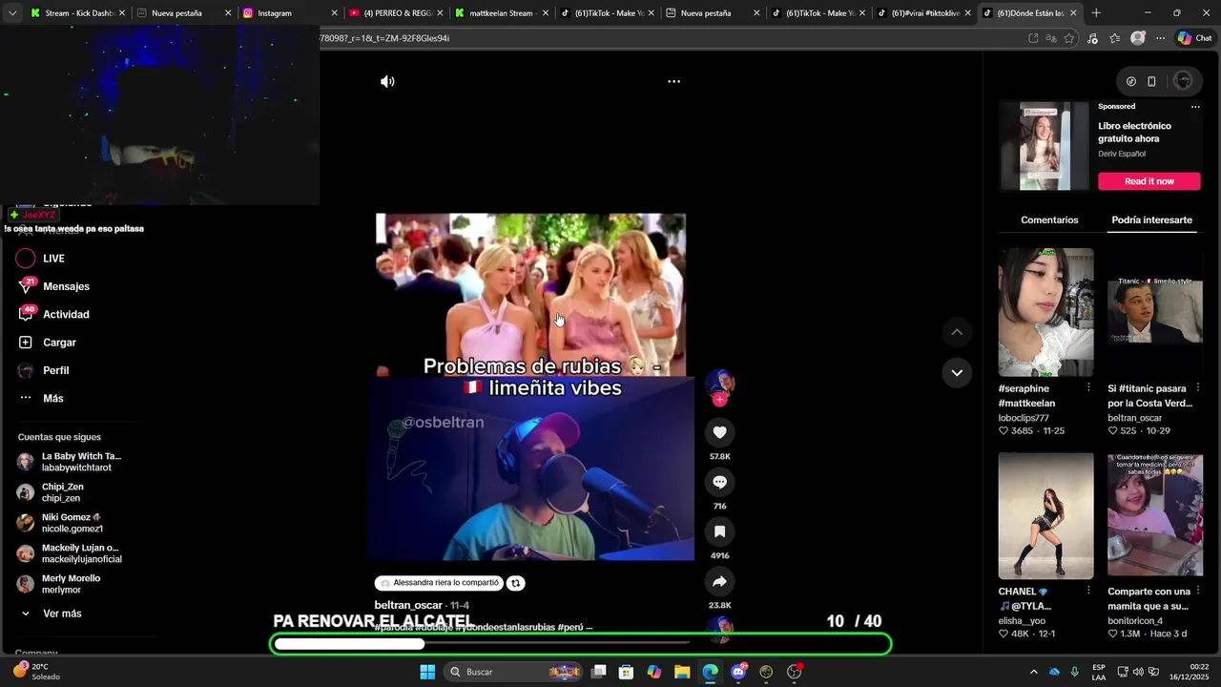Open the TikTok coins icon
This screenshot has width=1221, height=687.
1131,81
